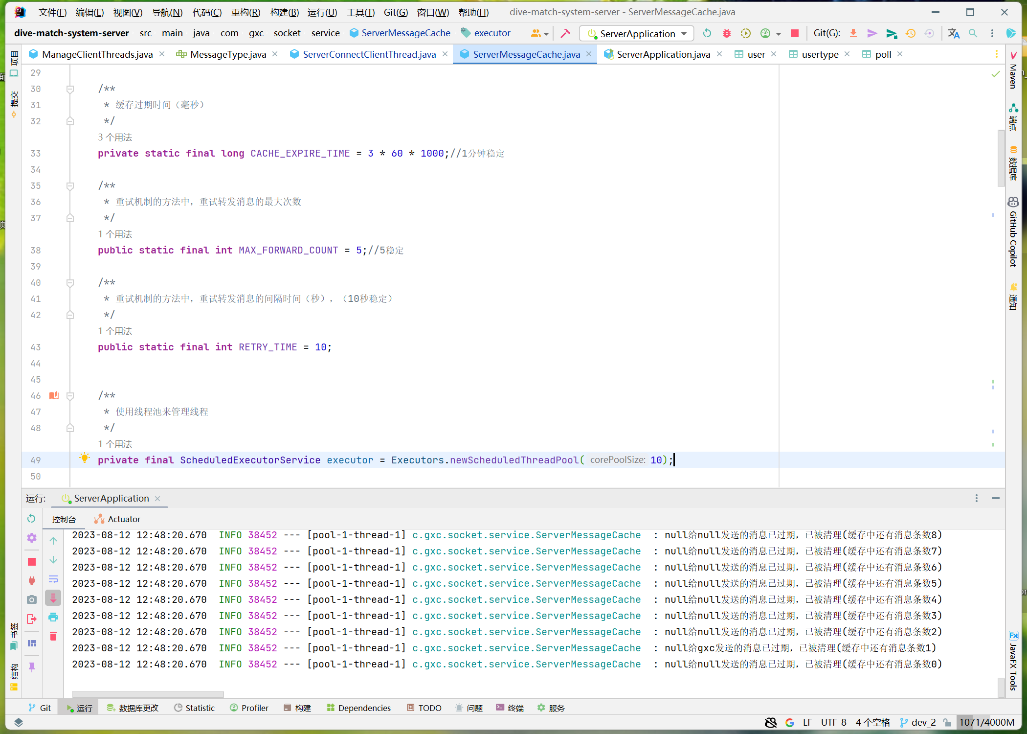
Task: Open the ServerApplicationj.java tab
Action: [x=664, y=54]
